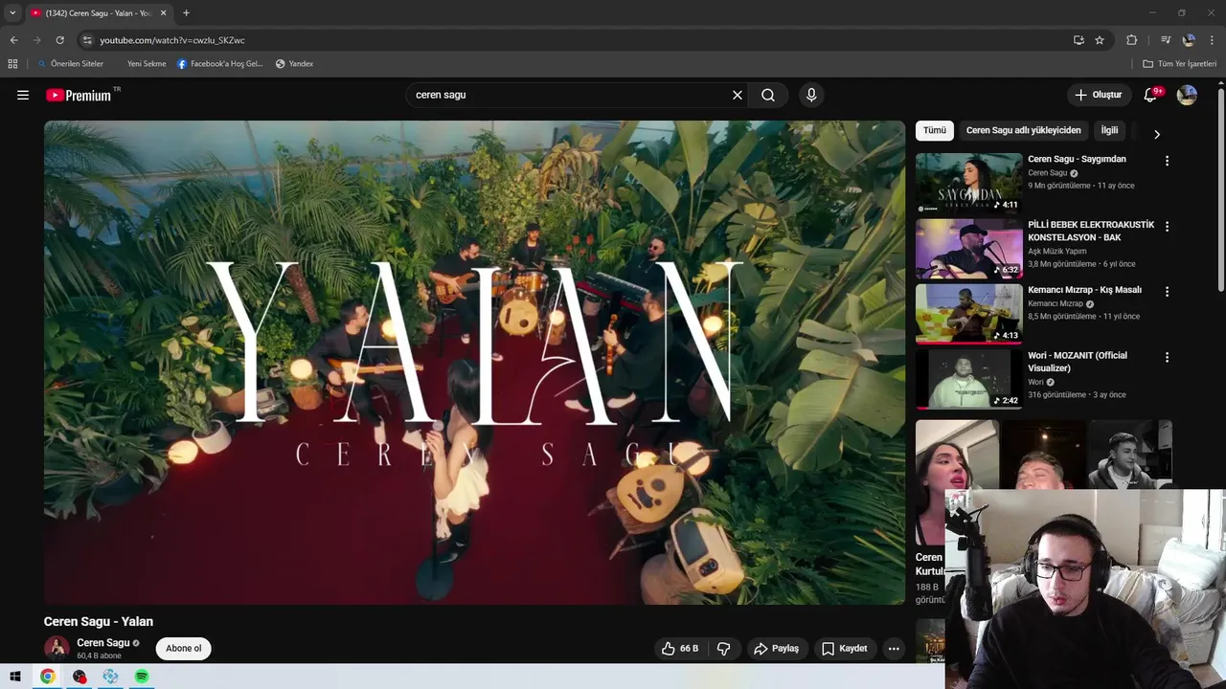The image size is (1226, 689).
Task: Open Facebook'a Hoş Gel... bookmark
Action: pyautogui.click(x=220, y=64)
